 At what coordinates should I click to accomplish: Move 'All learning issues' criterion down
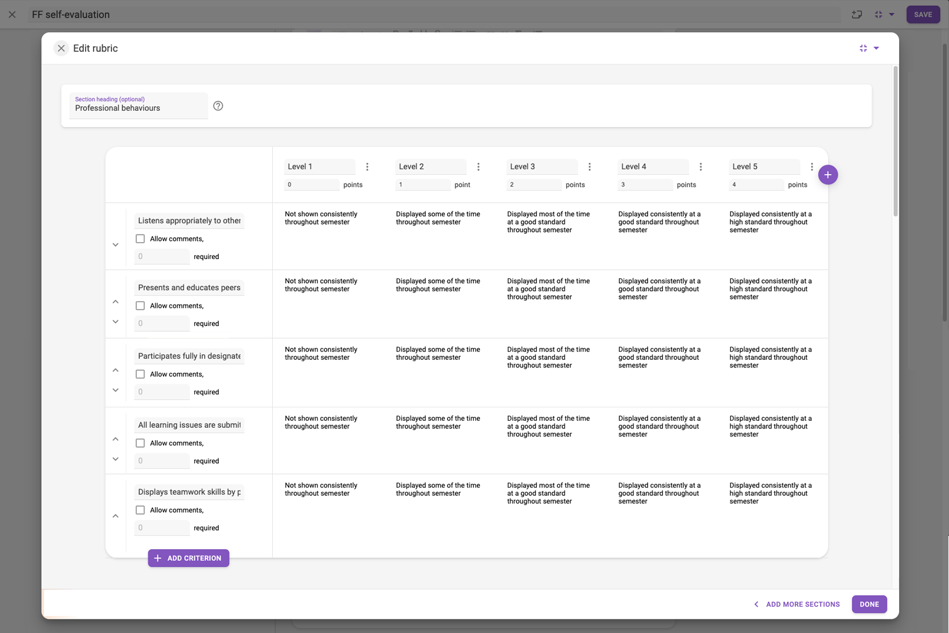(x=116, y=460)
